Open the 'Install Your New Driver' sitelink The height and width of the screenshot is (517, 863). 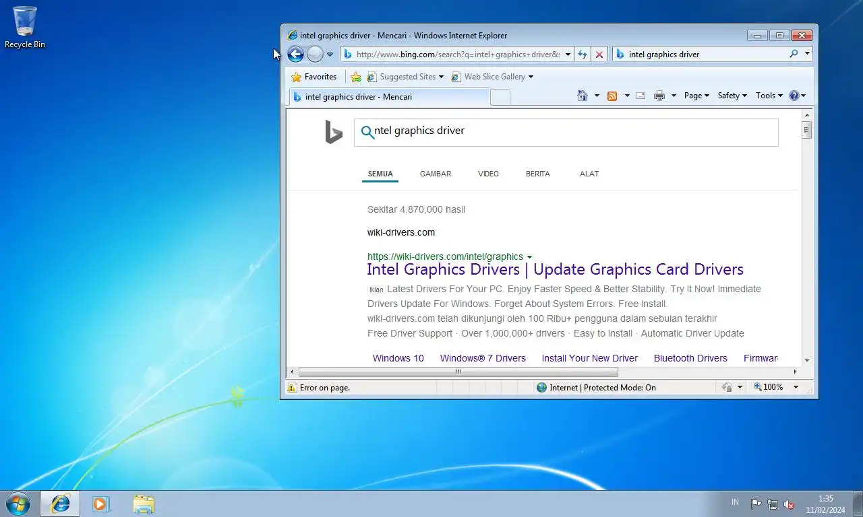tap(590, 358)
